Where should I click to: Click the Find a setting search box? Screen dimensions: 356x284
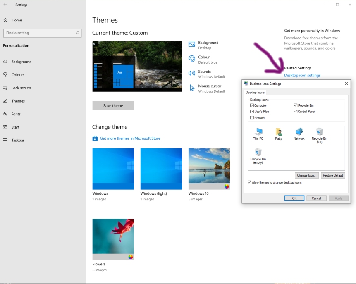pyautogui.click(x=42, y=33)
